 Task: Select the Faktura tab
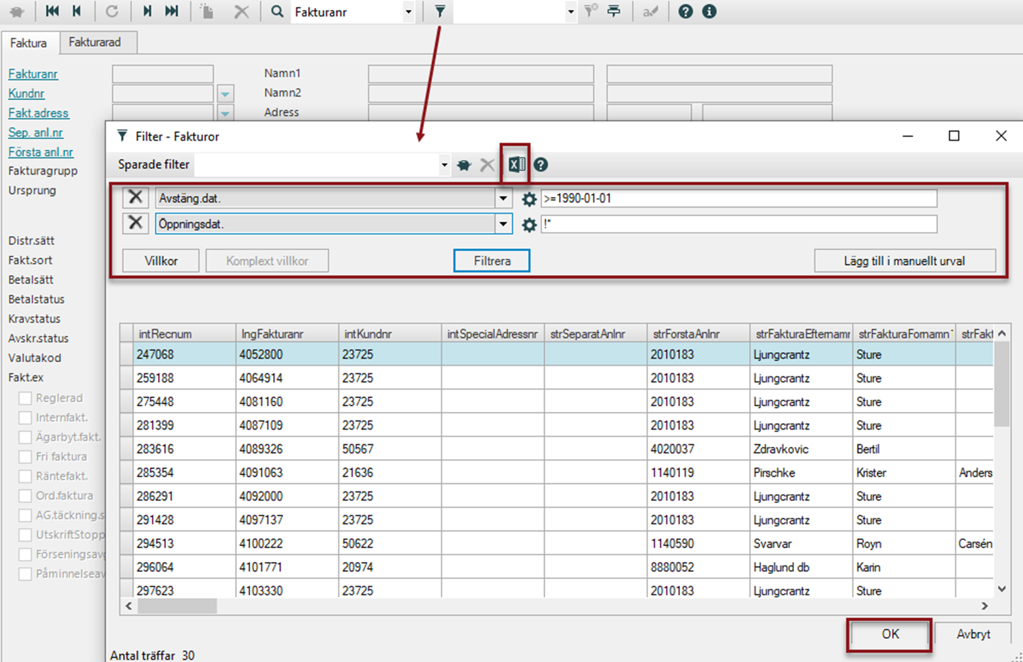28,43
